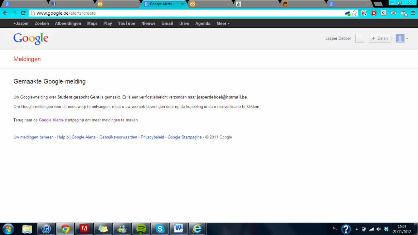Reload the page with the refresh icon

point(23,13)
